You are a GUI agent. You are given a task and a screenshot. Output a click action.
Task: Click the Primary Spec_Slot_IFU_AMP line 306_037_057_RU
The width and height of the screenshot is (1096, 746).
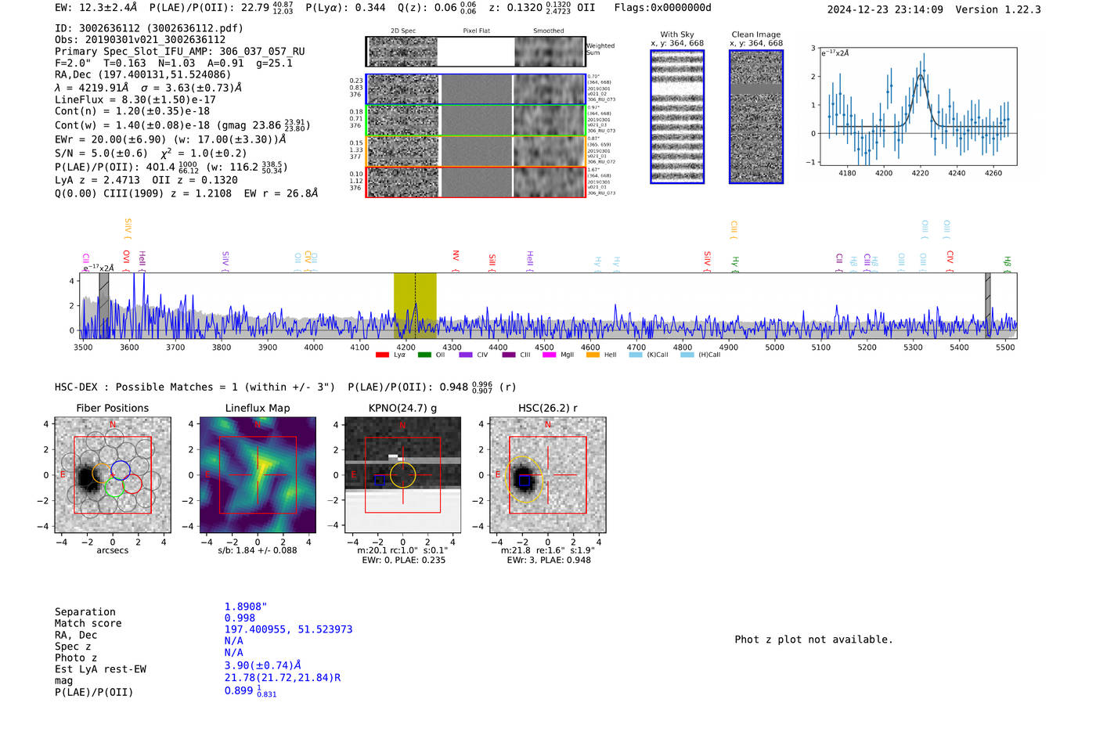coord(180,52)
